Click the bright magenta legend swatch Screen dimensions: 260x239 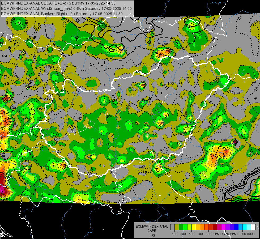(223, 227)
